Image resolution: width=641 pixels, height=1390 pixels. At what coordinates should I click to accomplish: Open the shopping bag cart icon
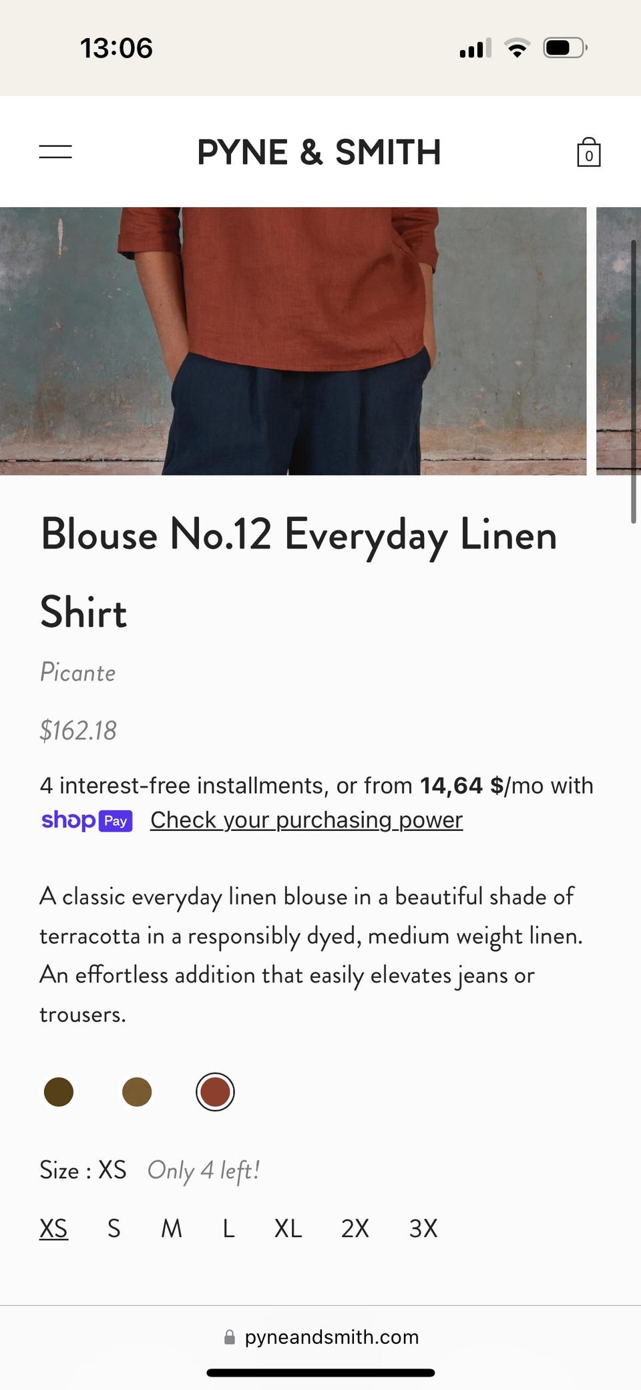pos(588,152)
